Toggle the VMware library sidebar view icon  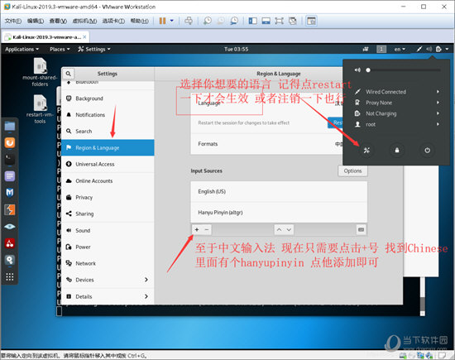253,21
